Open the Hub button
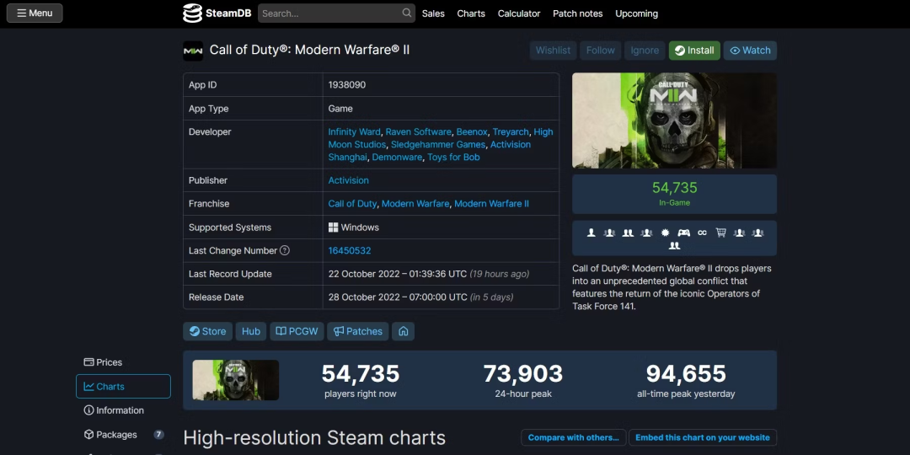This screenshot has height=455, width=910. [x=251, y=331]
